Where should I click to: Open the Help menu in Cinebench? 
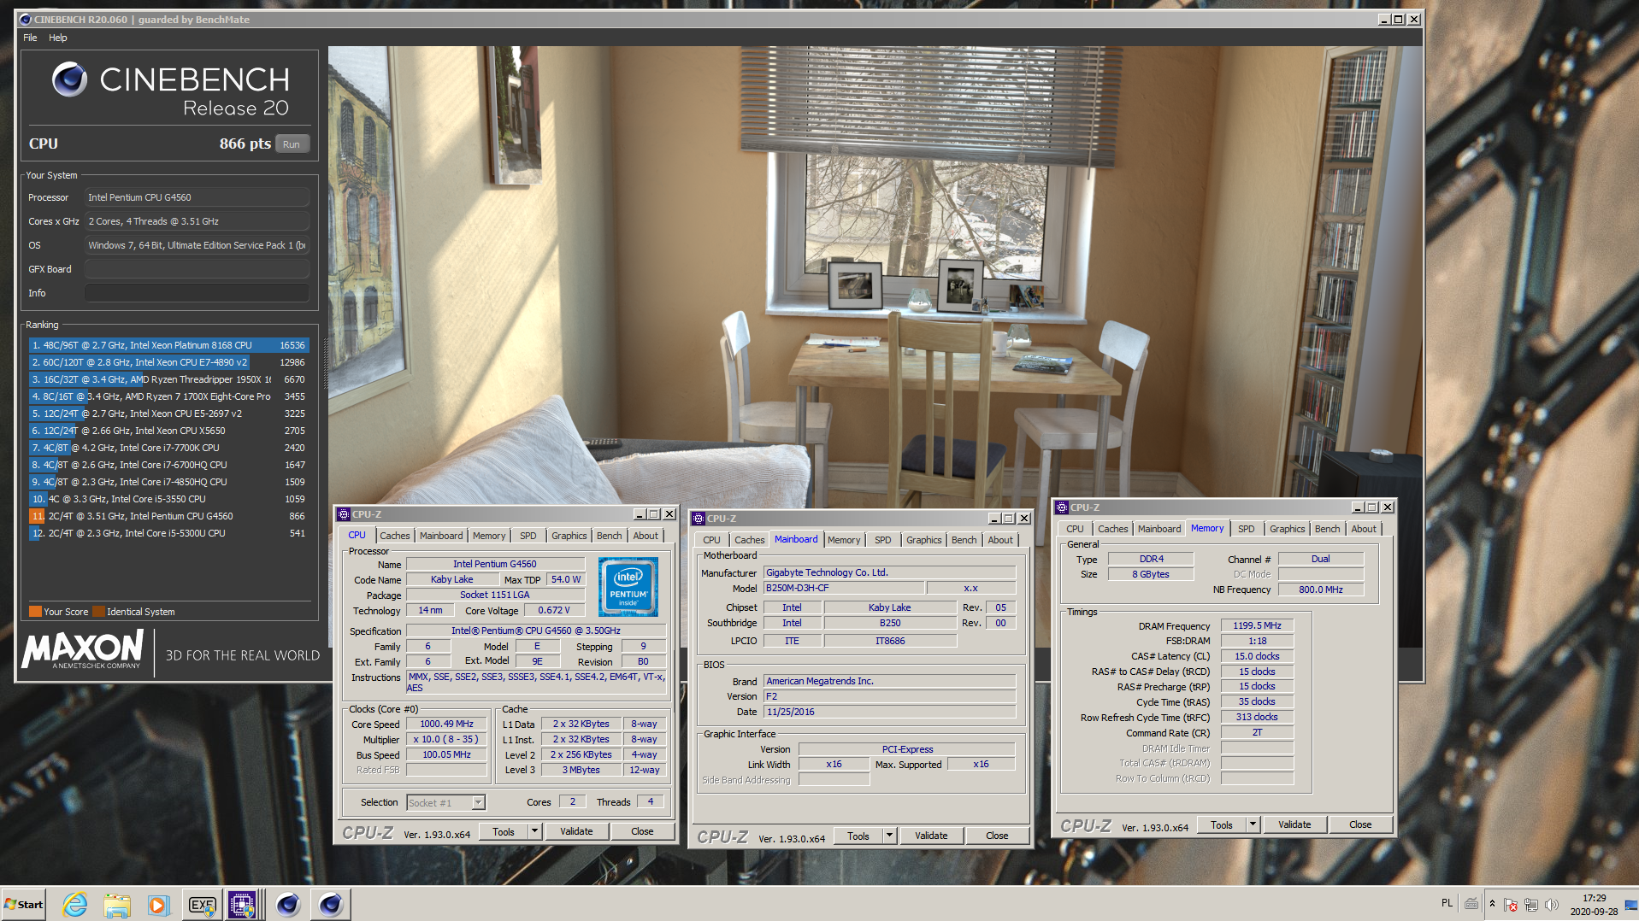[58, 38]
